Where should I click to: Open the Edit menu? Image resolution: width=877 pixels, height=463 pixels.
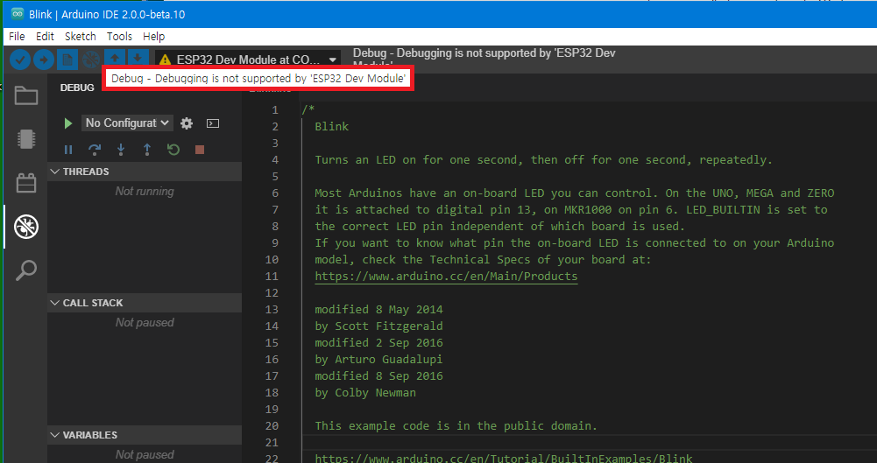[45, 36]
